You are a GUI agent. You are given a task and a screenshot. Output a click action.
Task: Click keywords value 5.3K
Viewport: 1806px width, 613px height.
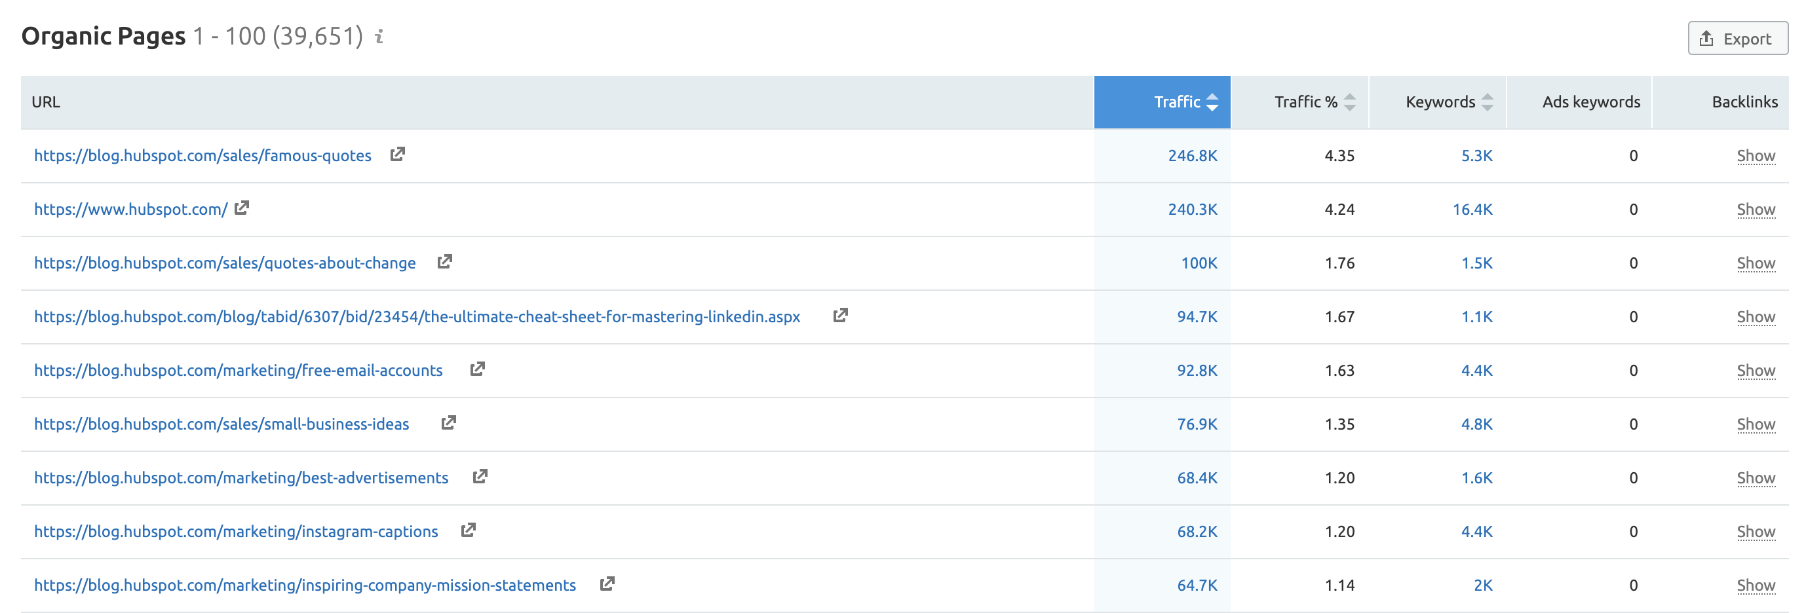click(x=1476, y=155)
